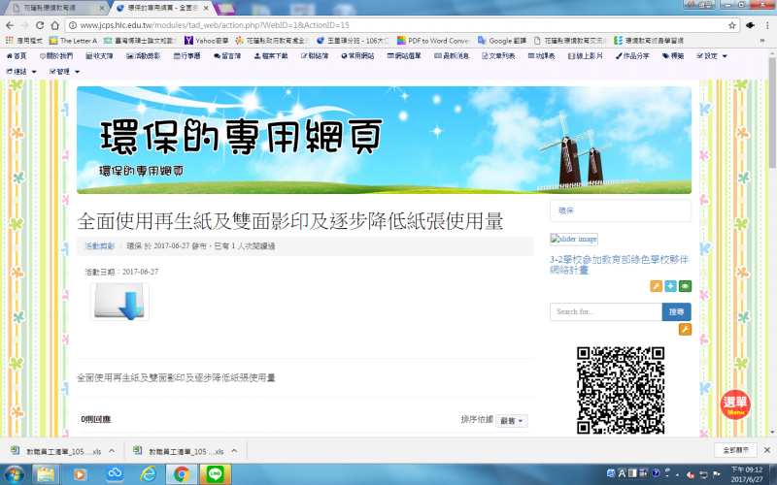Open 功課表 navigation item
The width and height of the screenshot is (777, 485).
pyautogui.click(x=541, y=56)
